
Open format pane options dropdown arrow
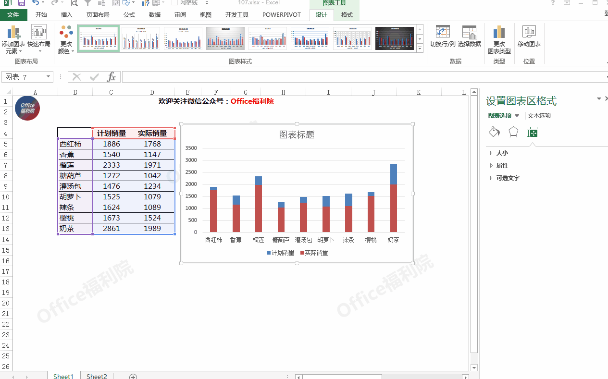point(599,98)
